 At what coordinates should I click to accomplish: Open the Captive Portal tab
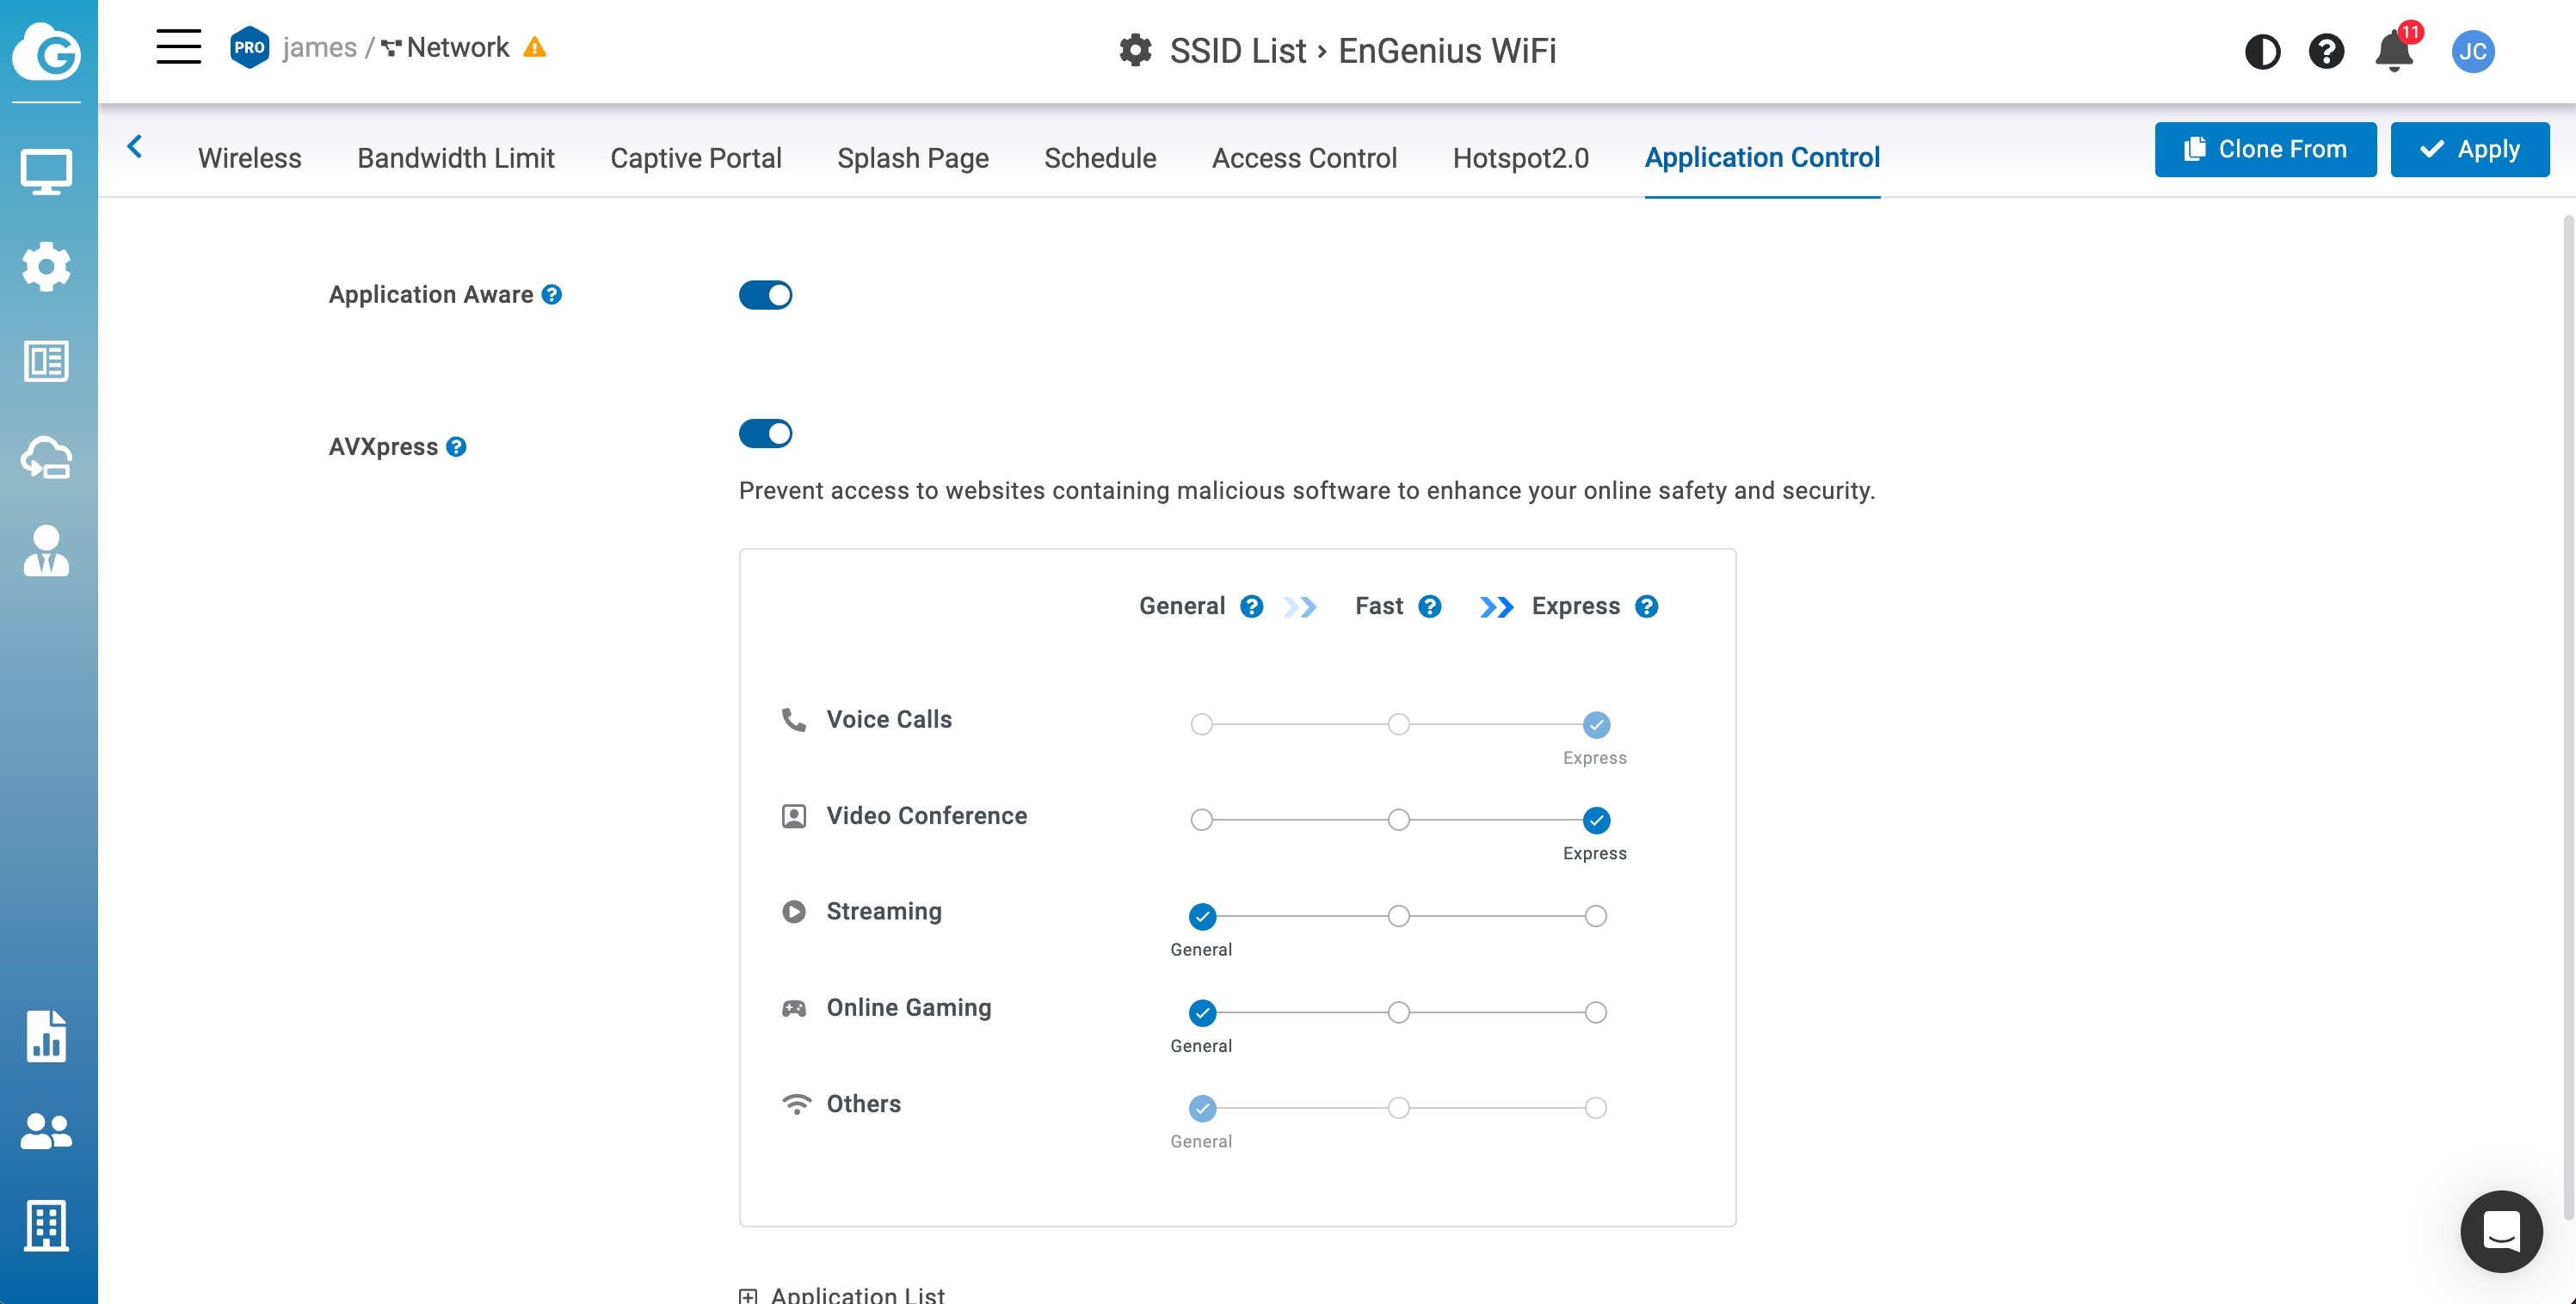695,158
